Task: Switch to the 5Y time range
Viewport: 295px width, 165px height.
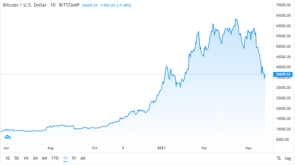Action: tap(74, 158)
